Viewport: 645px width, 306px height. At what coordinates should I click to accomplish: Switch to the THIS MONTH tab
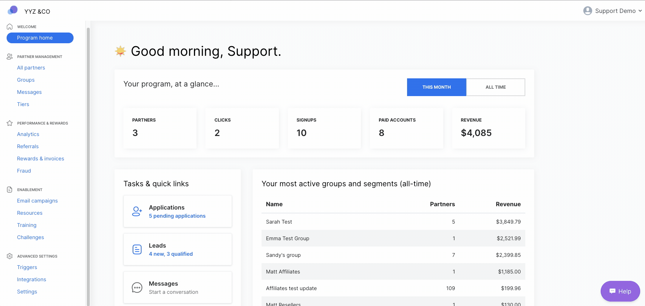pyautogui.click(x=437, y=87)
